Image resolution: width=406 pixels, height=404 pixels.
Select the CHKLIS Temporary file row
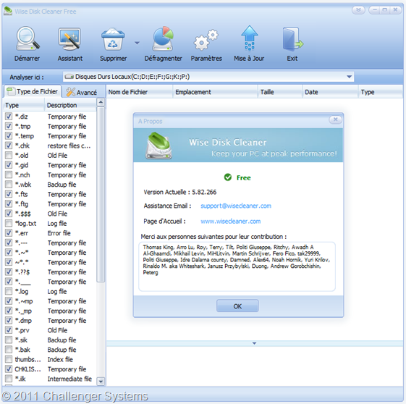(x=50, y=369)
